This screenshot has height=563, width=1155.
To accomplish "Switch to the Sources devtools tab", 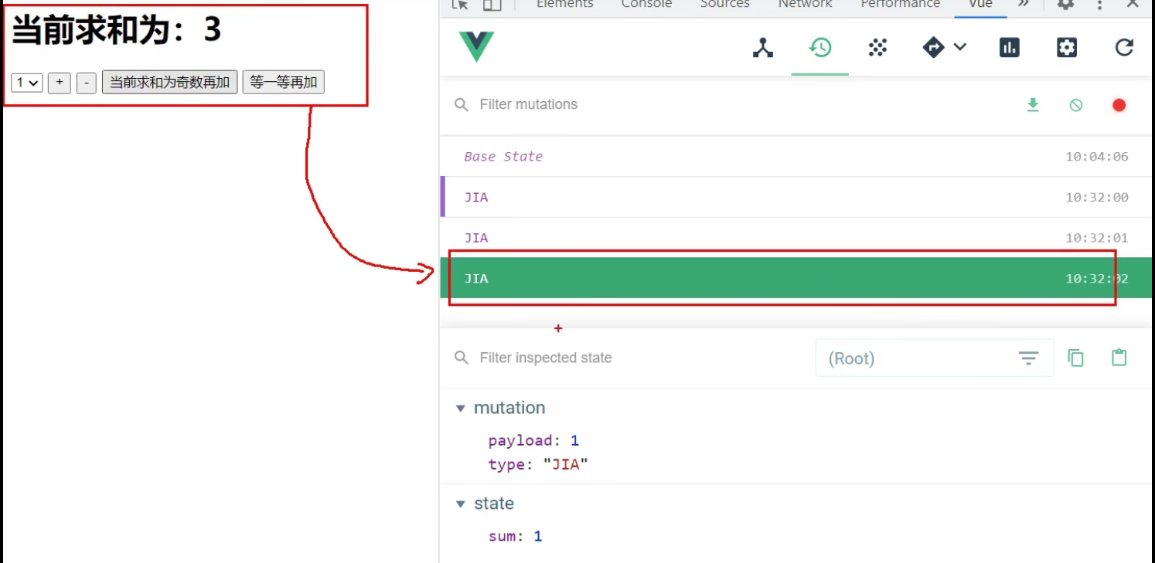I will pos(725,5).
